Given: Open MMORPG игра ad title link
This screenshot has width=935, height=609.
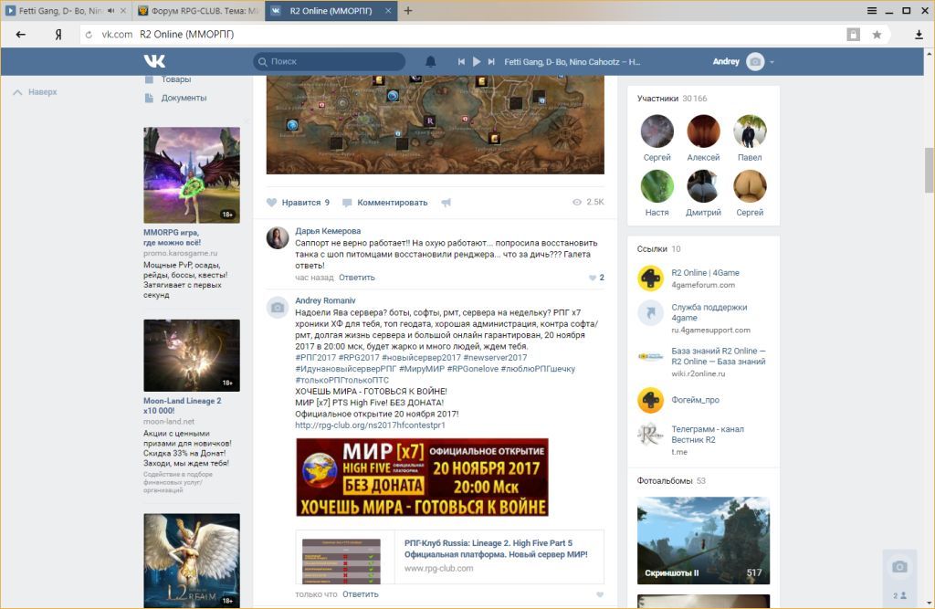Looking at the screenshot, I should click(x=172, y=237).
